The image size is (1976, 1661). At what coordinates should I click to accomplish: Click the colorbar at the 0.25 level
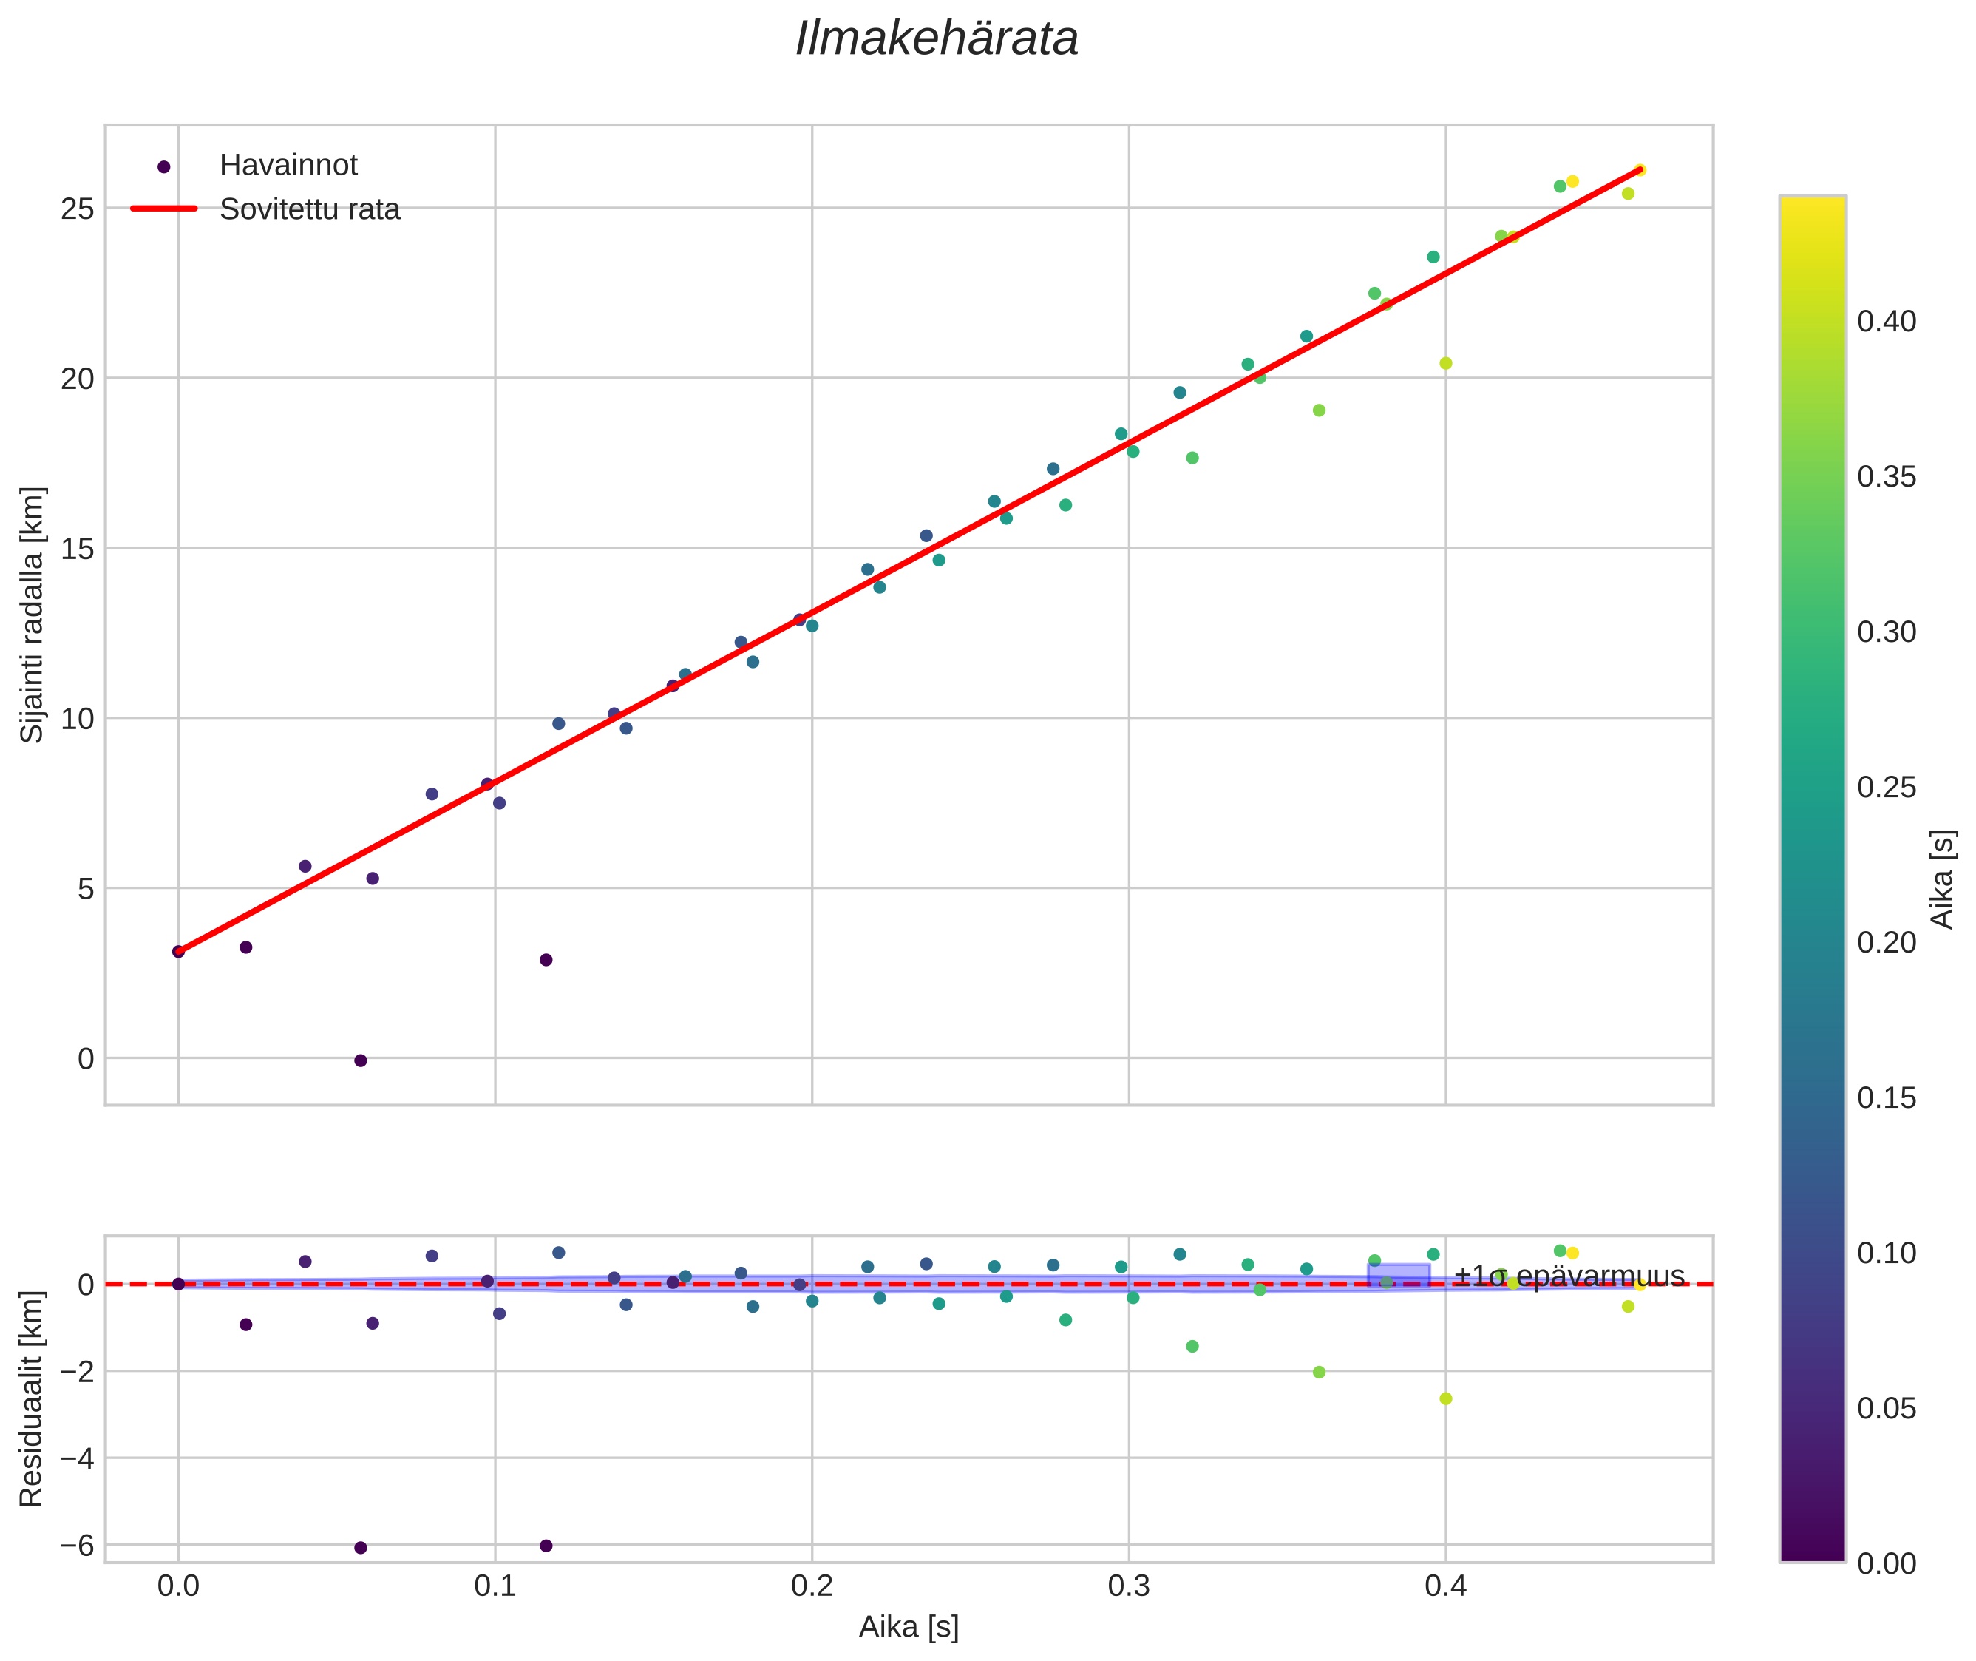click(1812, 786)
